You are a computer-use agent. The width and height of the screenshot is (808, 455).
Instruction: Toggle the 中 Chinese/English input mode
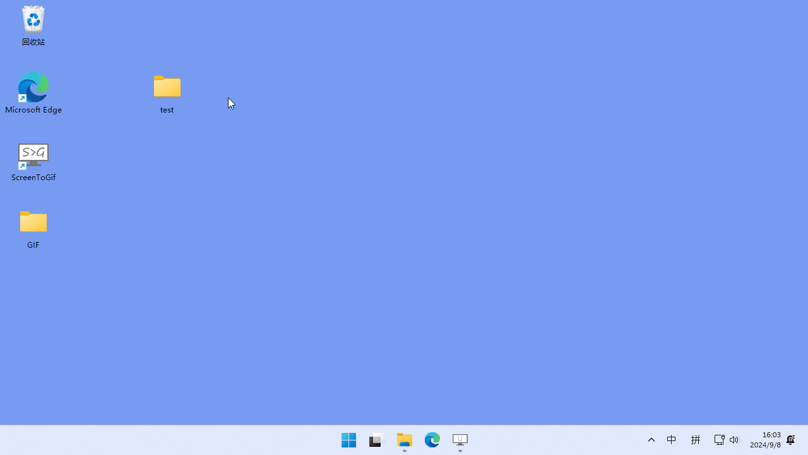point(672,440)
